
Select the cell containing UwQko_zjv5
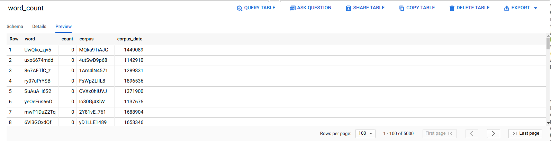click(x=38, y=50)
